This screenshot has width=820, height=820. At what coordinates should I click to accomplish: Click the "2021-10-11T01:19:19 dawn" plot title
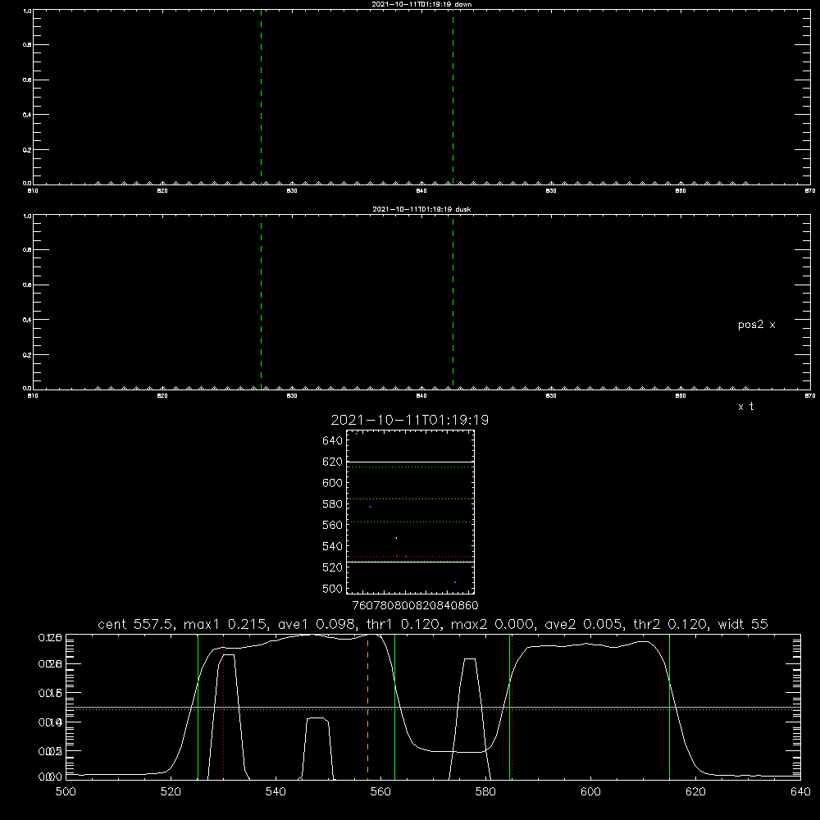(421, 4)
